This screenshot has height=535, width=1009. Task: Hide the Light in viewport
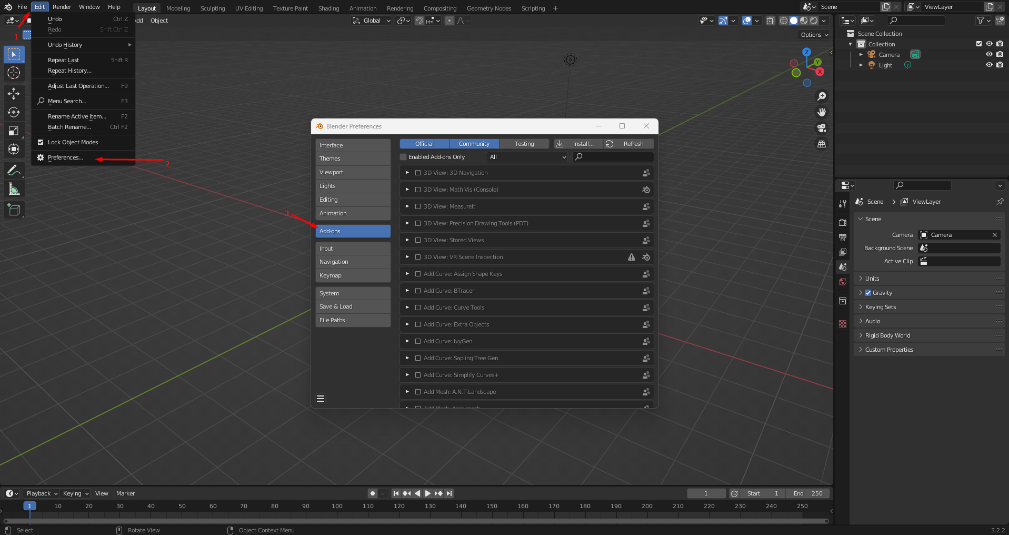[x=989, y=65]
